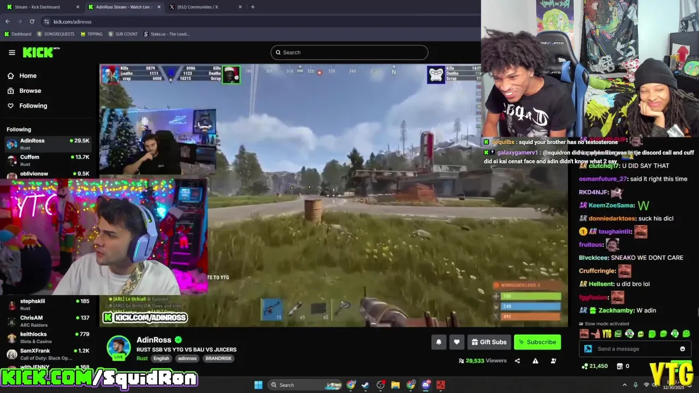The image size is (699, 393).
Task: Go to Home in Kick sidebar
Action: (22, 76)
